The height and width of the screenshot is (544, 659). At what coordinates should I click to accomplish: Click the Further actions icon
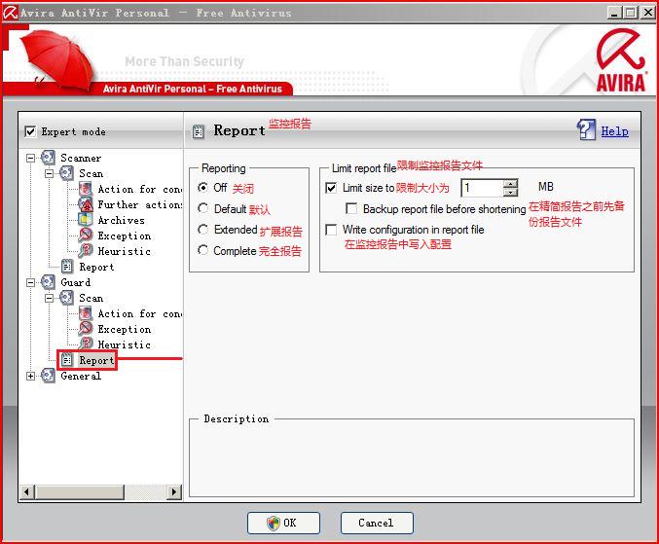click(86, 204)
